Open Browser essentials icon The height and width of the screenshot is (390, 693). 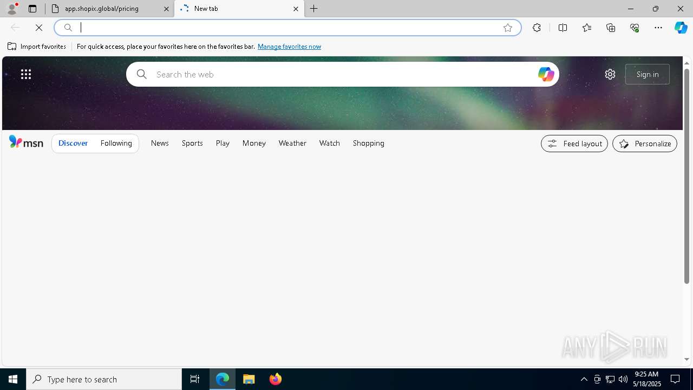click(635, 28)
